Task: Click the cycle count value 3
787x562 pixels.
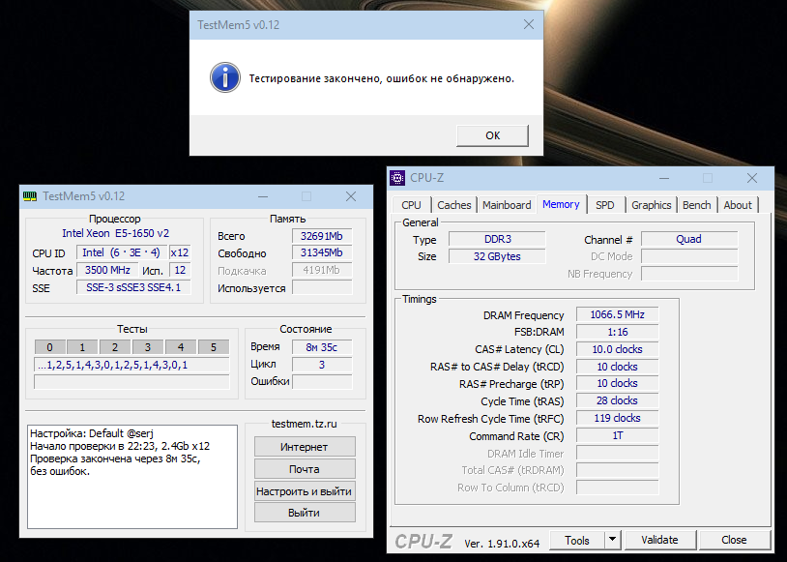Action: coord(322,365)
